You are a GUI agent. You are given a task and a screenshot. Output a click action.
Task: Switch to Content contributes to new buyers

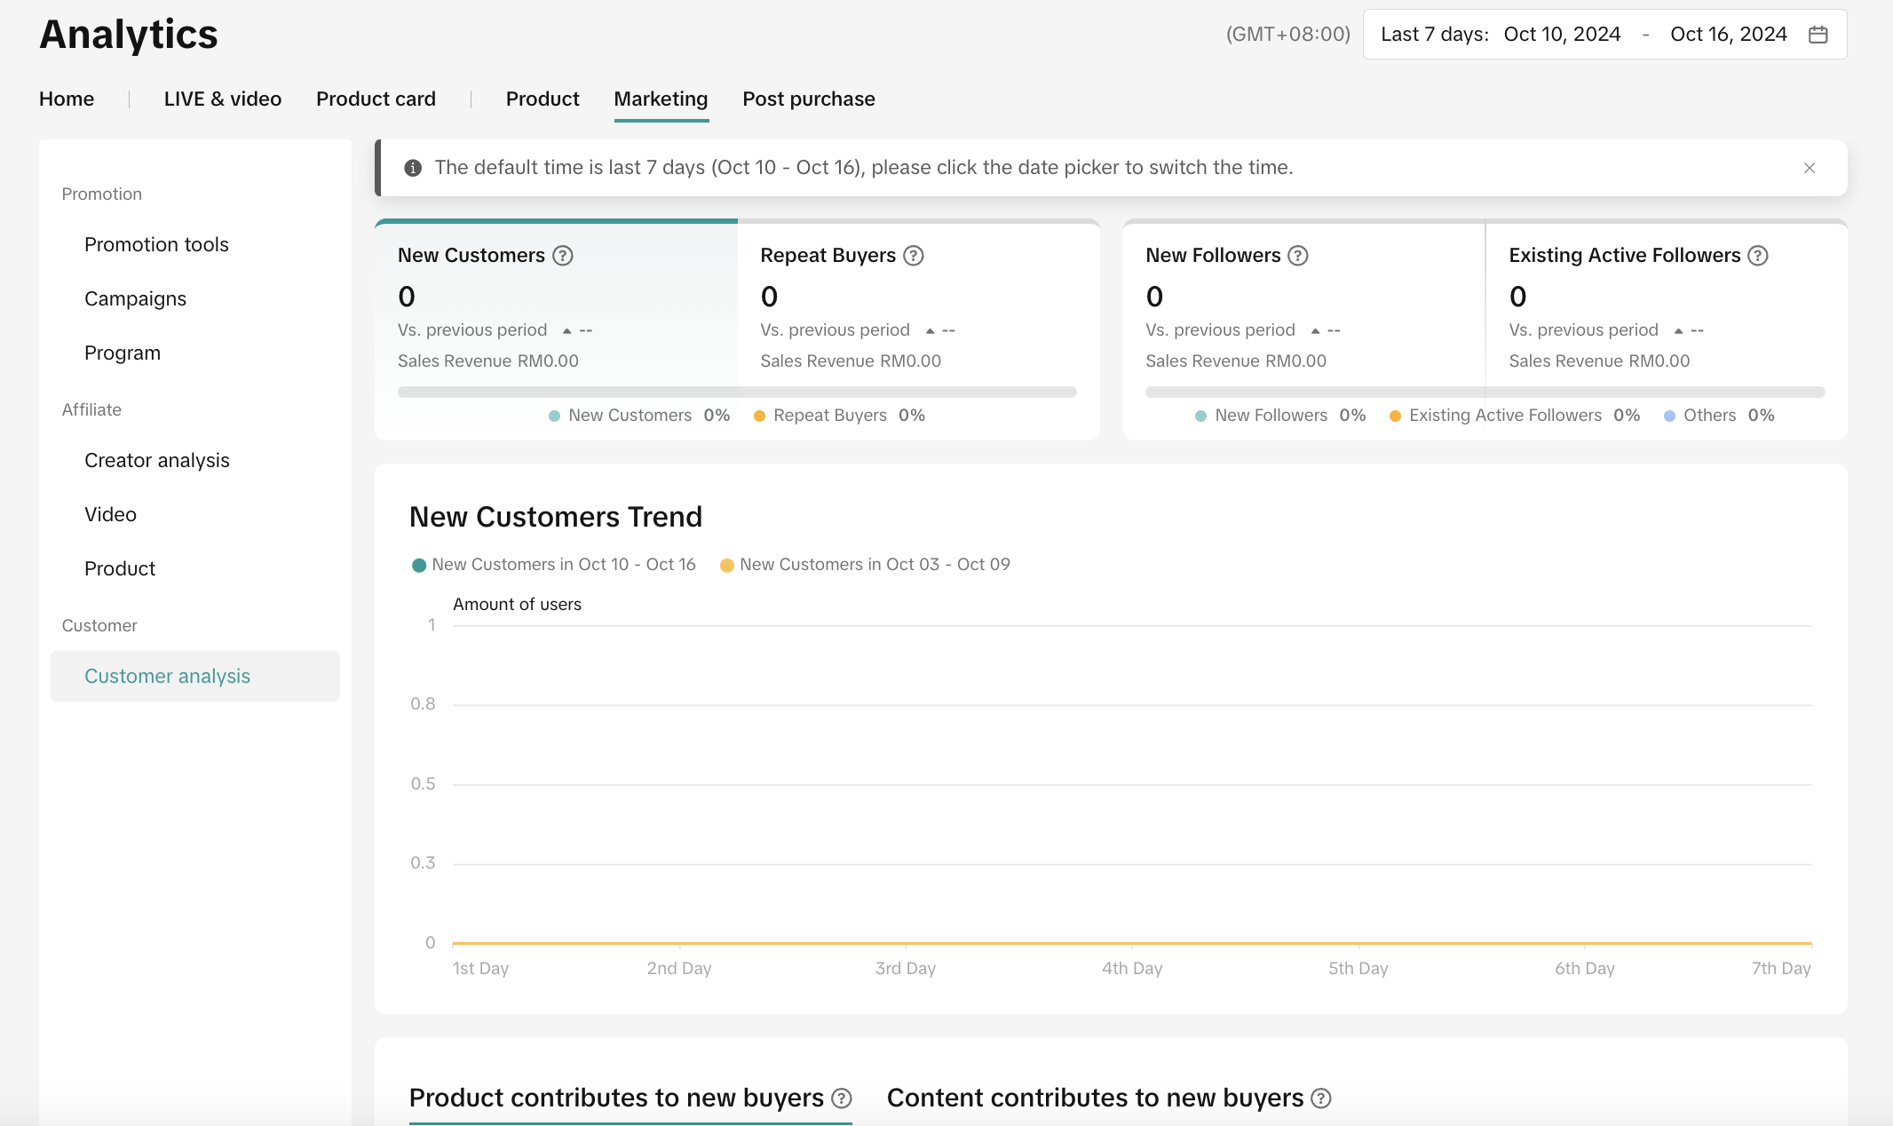tap(1095, 1098)
